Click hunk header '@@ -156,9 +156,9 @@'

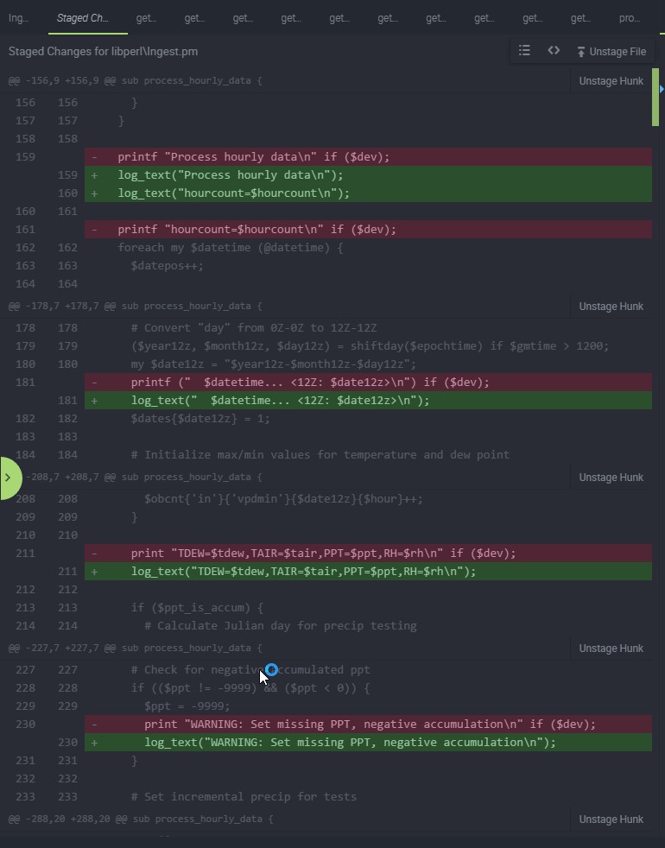click(136, 80)
